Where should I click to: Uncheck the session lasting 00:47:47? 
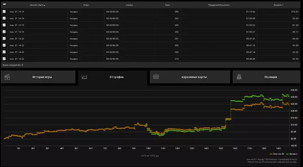pos(4,38)
